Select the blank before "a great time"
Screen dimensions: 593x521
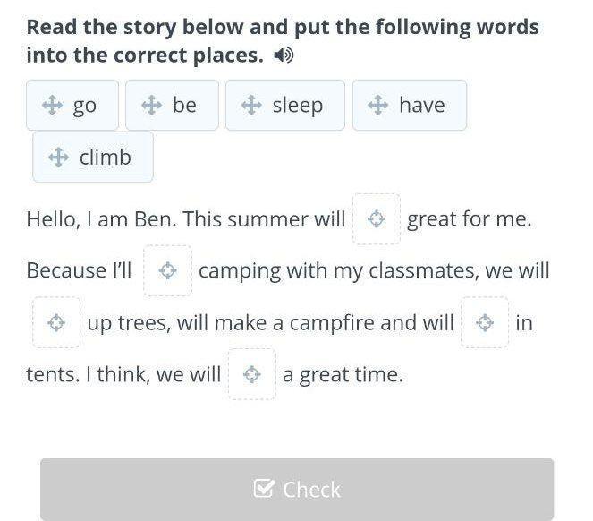[x=252, y=375]
